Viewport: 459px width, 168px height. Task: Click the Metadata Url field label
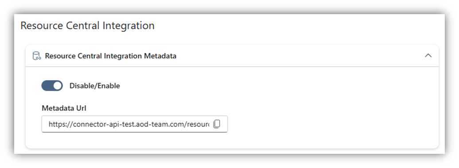click(x=64, y=108)
